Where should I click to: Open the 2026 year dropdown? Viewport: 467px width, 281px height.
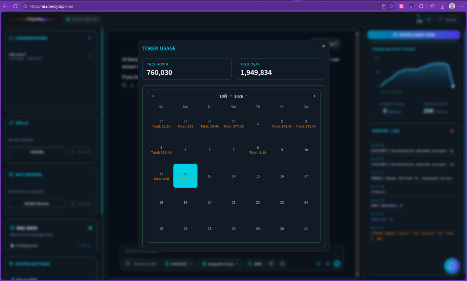[241, 97]
